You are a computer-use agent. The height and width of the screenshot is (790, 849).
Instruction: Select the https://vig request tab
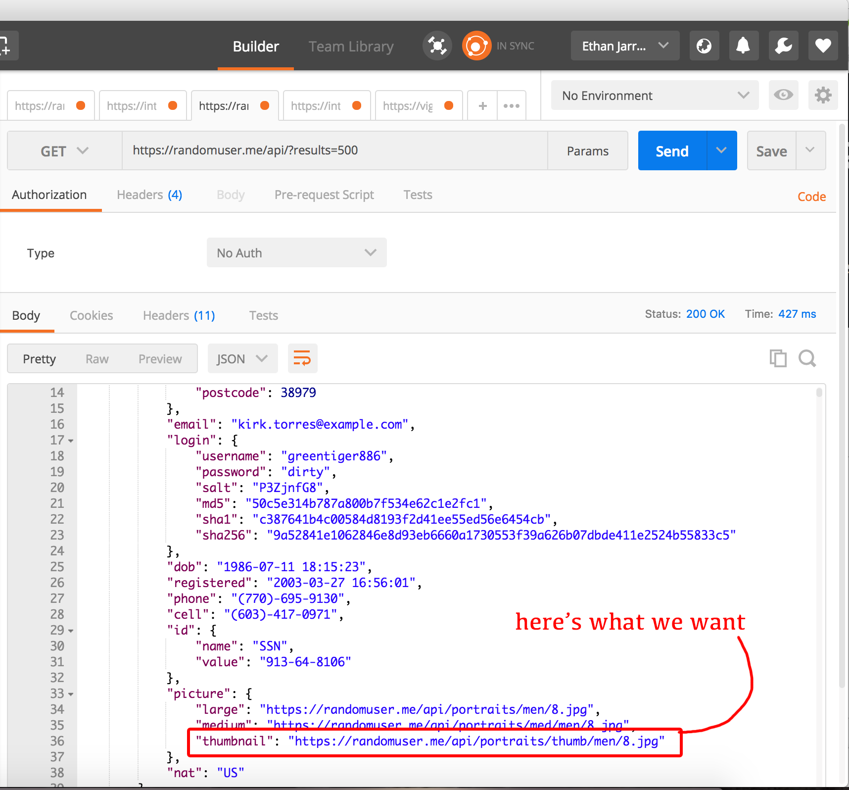(x=419, y=105)
